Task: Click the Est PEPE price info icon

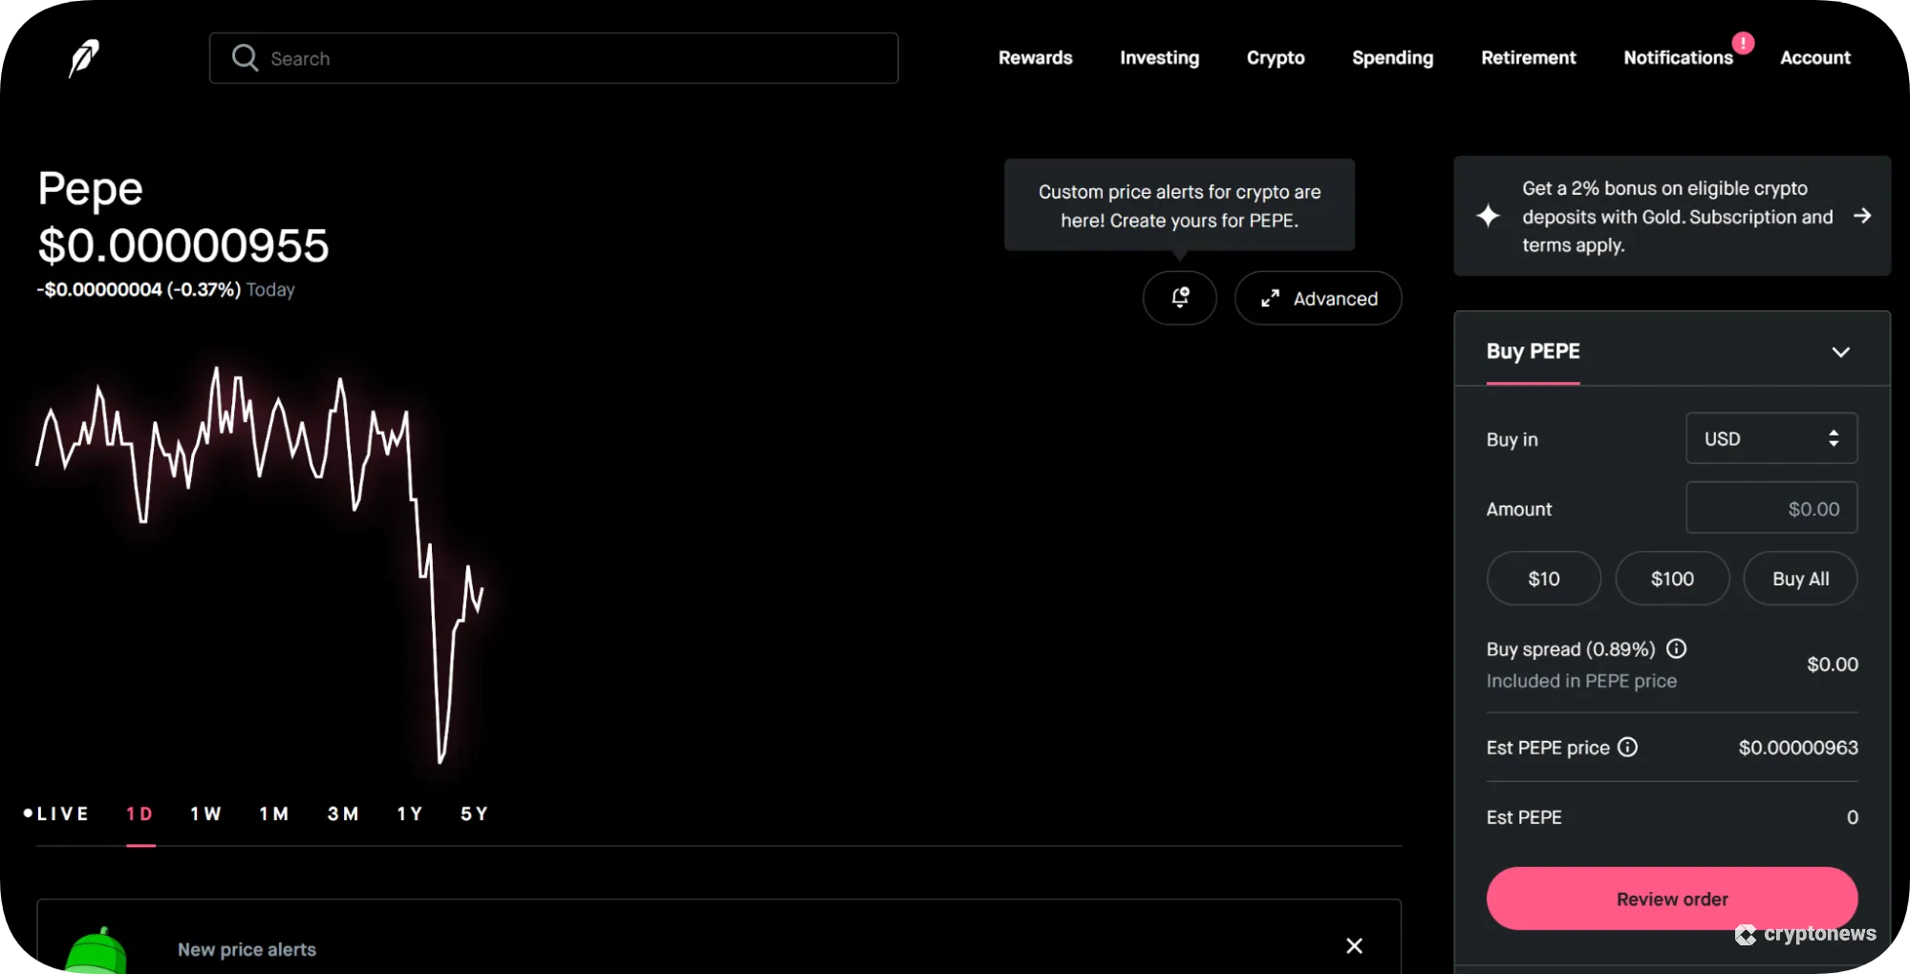Action: click(1627, 748)
